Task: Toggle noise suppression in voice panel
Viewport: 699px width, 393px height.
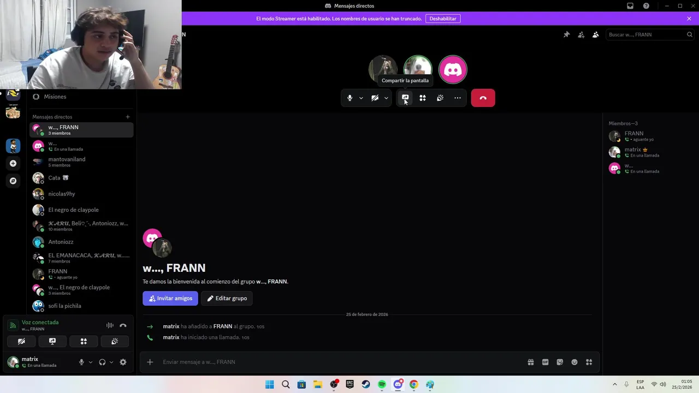Action: click(x=110, y=325)
